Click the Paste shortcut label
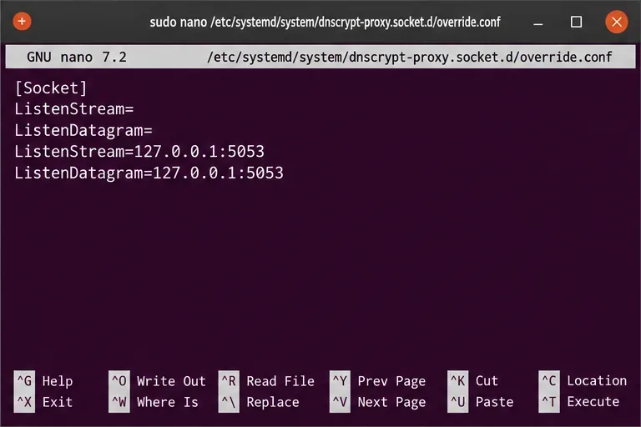641x427 pixels. pyautogui.click(x=494, y=402)
